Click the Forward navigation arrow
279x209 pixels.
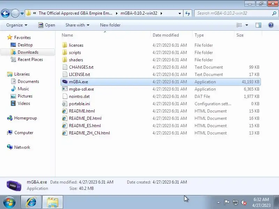15,13
